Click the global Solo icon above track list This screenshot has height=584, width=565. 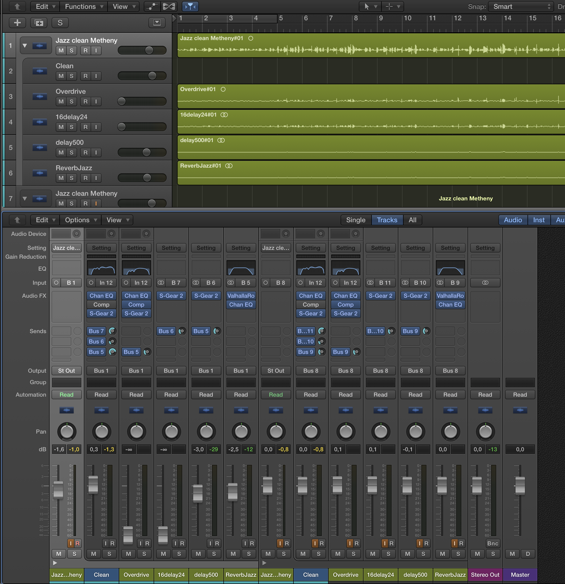60,23
